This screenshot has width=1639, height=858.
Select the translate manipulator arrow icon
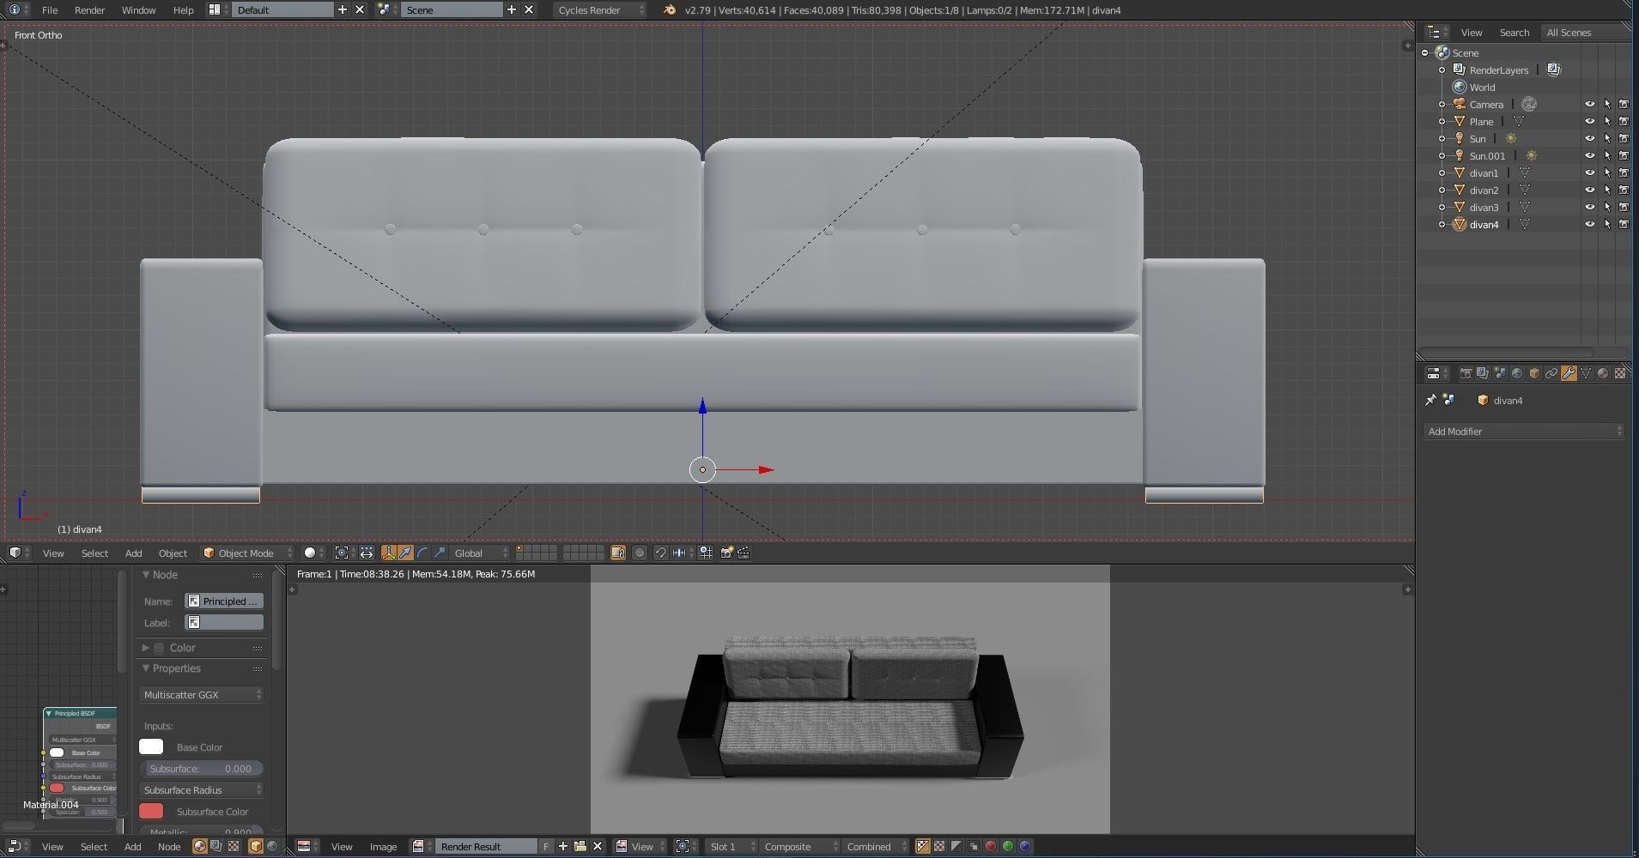(405, 553)
